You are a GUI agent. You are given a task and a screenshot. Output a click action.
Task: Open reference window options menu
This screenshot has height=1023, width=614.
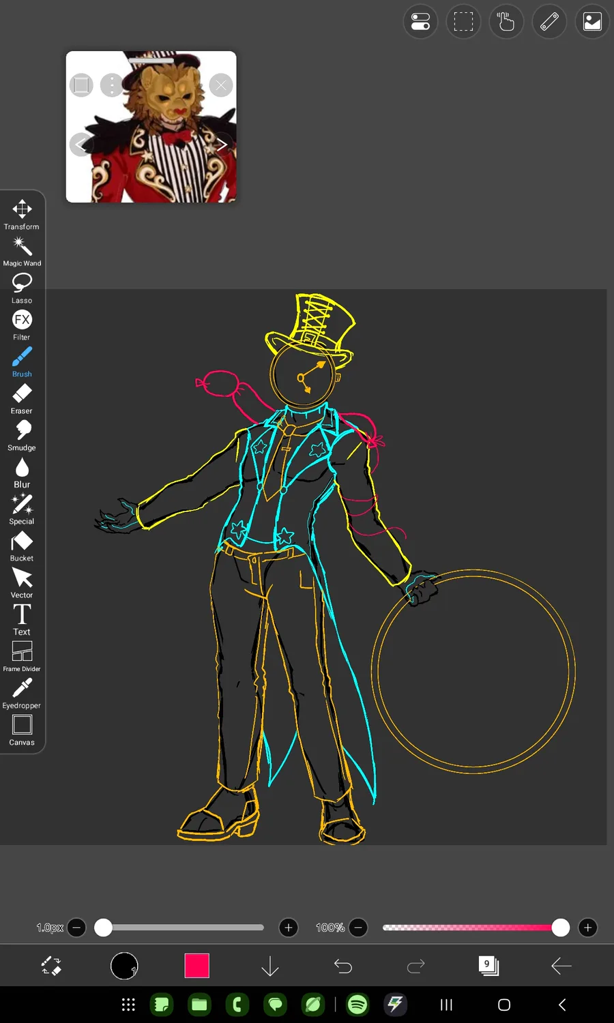point(111,85)
